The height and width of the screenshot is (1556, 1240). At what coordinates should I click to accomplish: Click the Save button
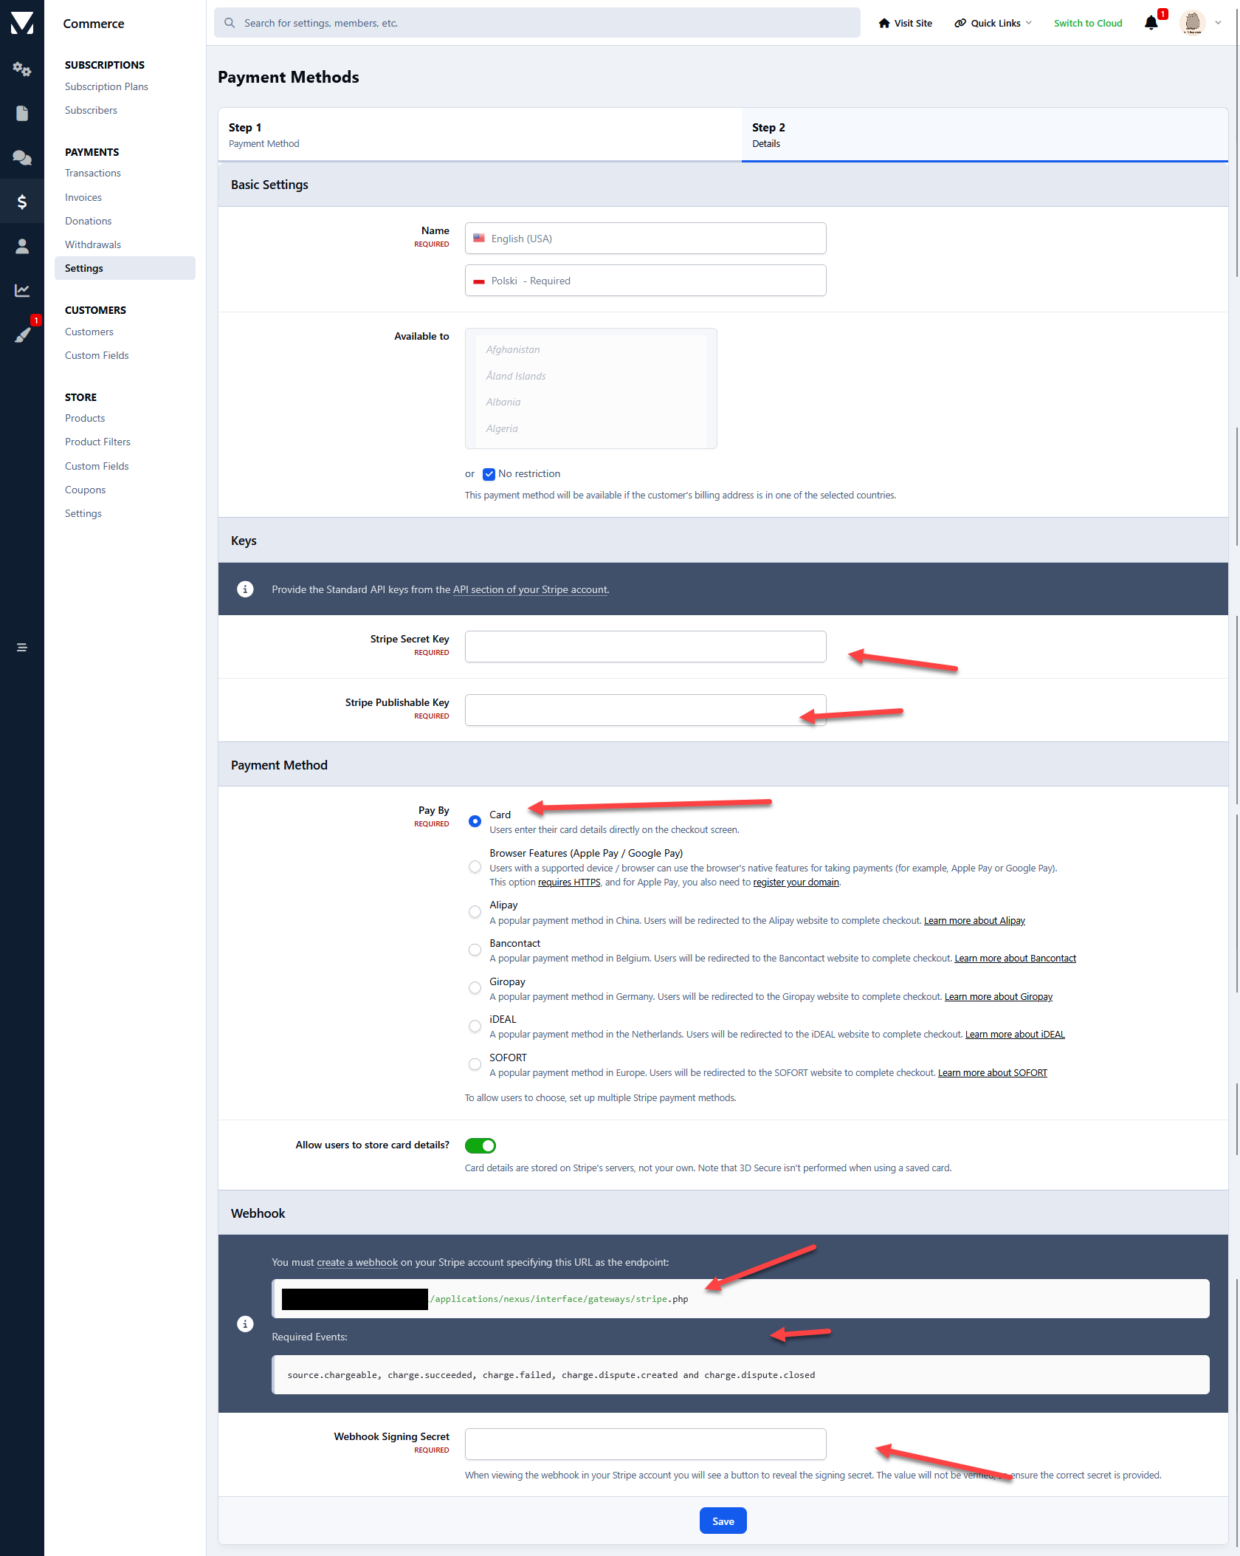coord(723,1521)
